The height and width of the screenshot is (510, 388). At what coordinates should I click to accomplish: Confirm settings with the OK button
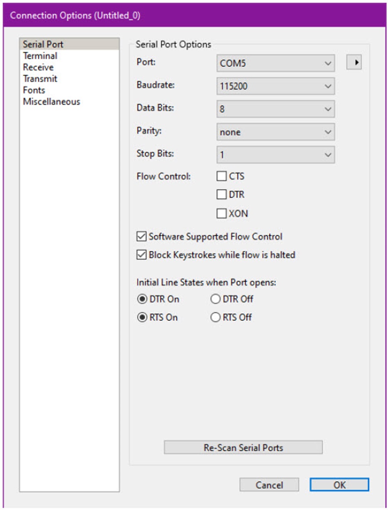click(339, 485)
